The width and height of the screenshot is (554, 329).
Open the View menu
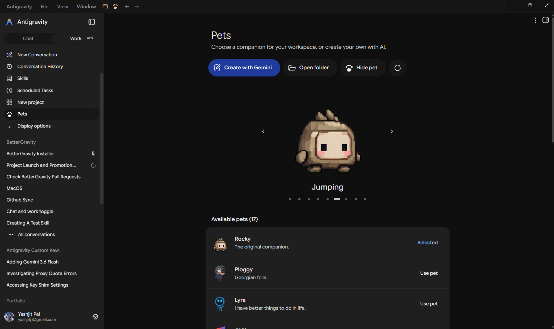tap(62, 6)
